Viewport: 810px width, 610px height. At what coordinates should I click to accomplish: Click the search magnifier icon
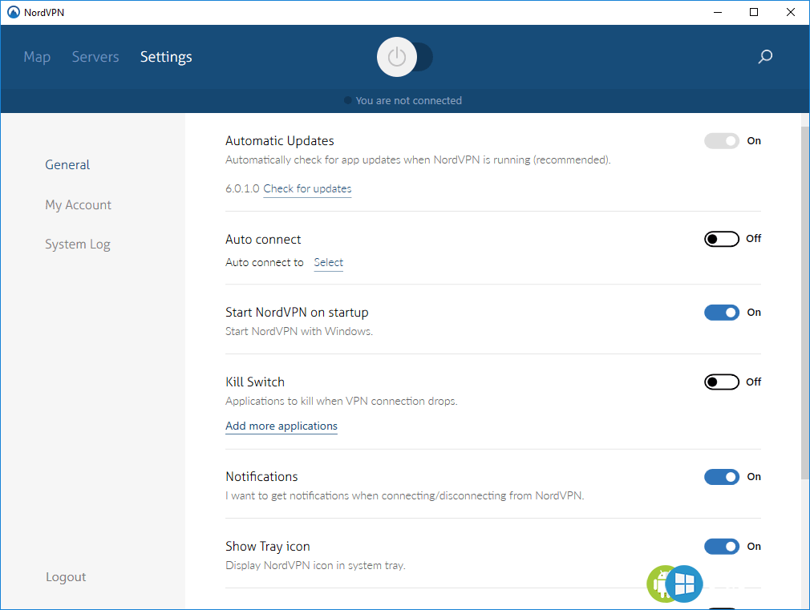(x=765, y=56)
